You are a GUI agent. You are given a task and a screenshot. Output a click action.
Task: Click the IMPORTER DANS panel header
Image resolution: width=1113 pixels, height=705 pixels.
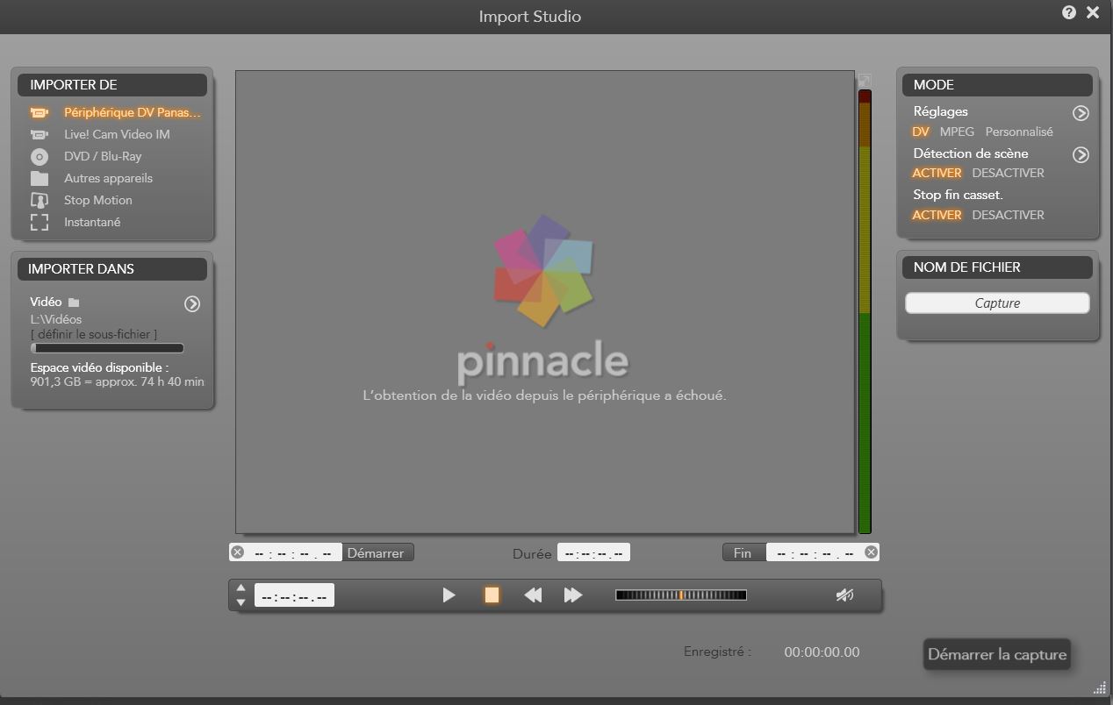click(112, 269)
